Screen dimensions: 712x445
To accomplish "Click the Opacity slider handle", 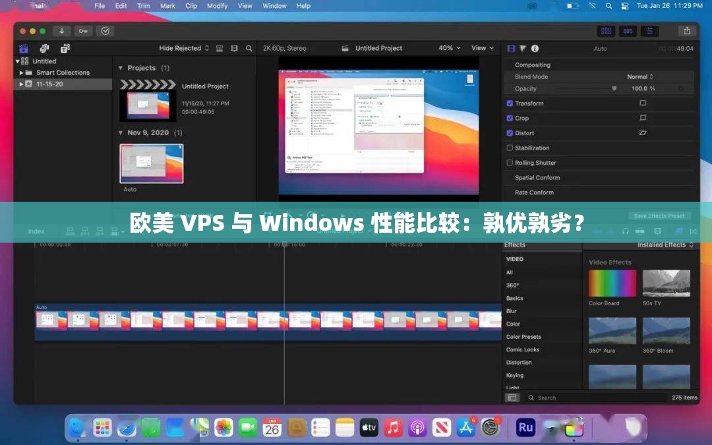I will pyautogui.click(x=614, y=88).
